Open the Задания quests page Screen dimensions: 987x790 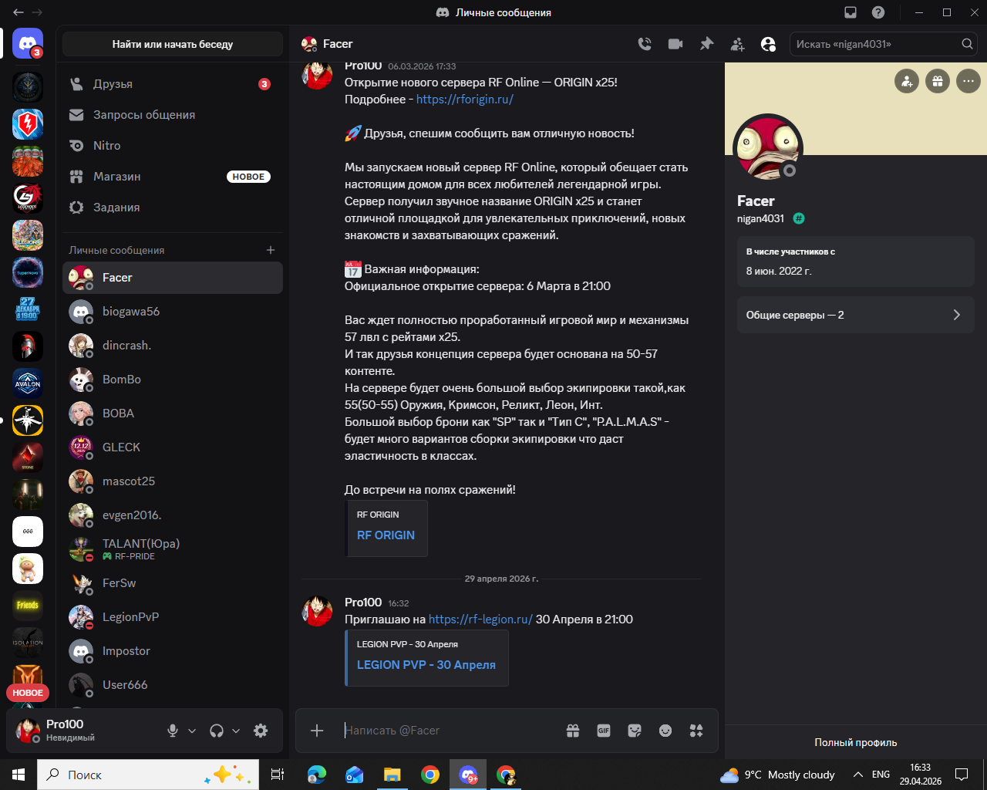click(173, 208)
